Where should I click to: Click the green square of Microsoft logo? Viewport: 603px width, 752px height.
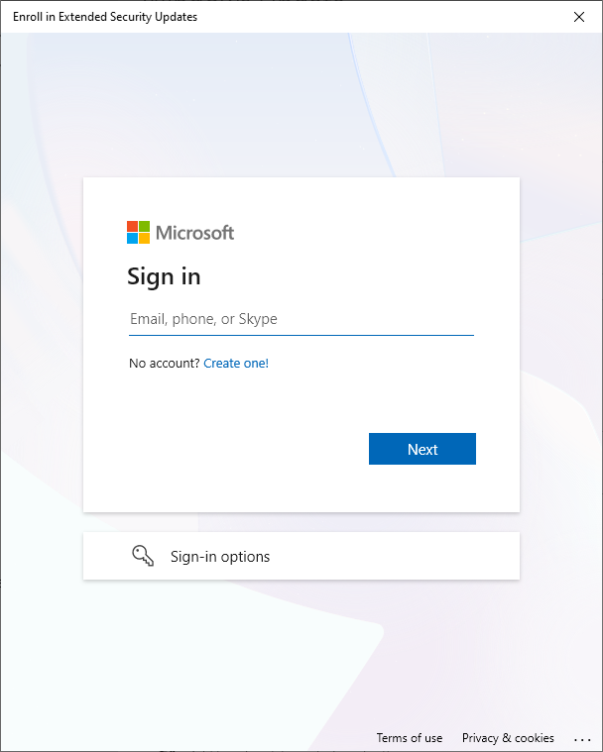(144, 226)
